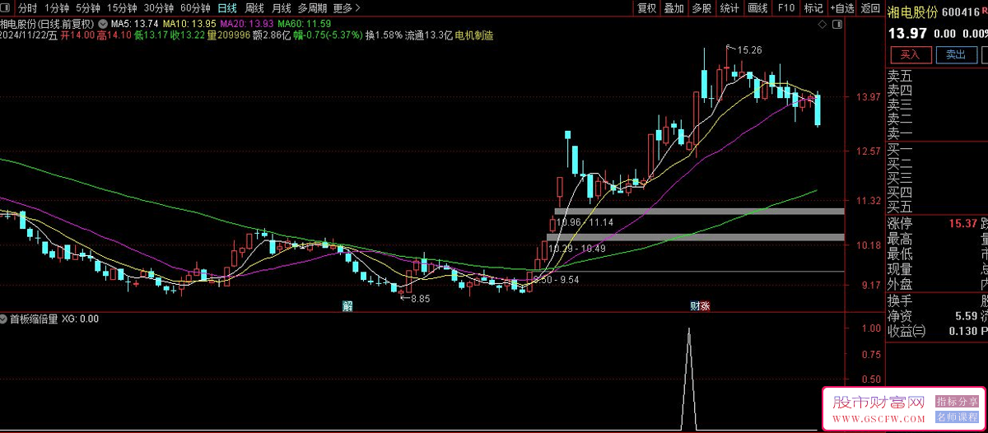Click the red 买入 buy button
This screenshot has width=988, height=433.
tap(910, 54)
